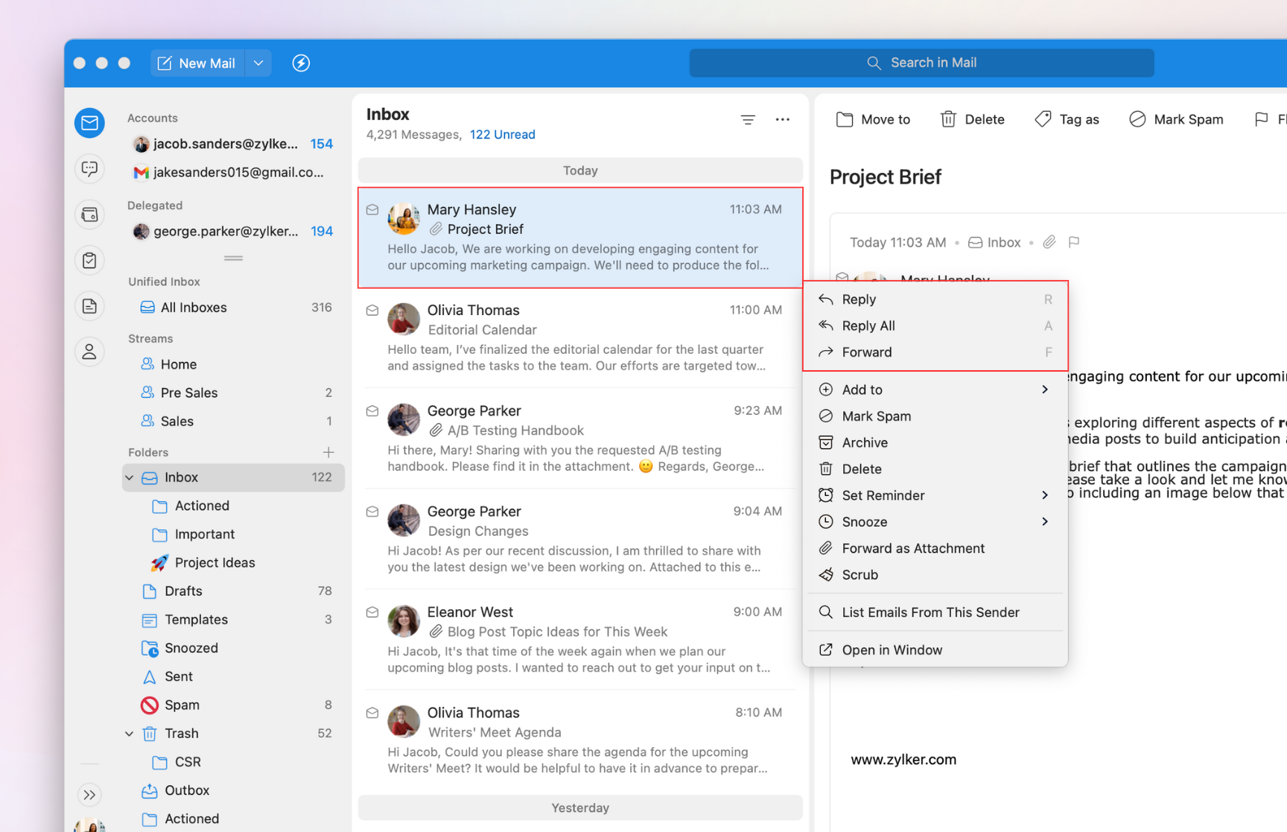
Task: Collapse the Trash folder tree
Action: 130,734
